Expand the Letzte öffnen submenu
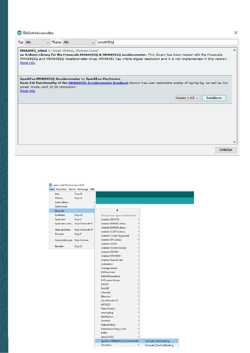Screen dimensions: 250x353 point(72,203)
